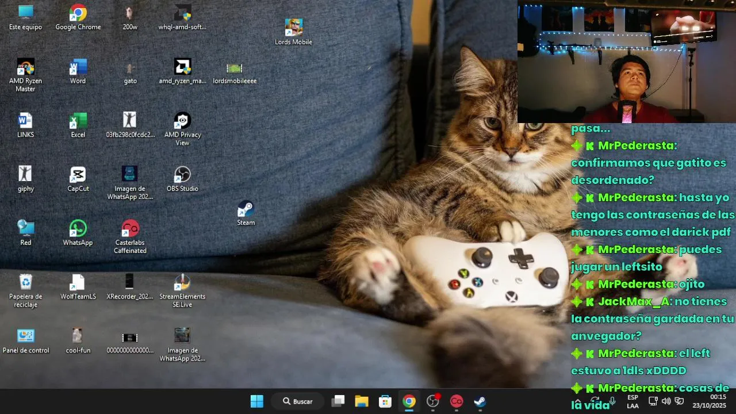The image size is (736, 414).
Task: Open the LINKS Word document
Action: click(25, 125)
